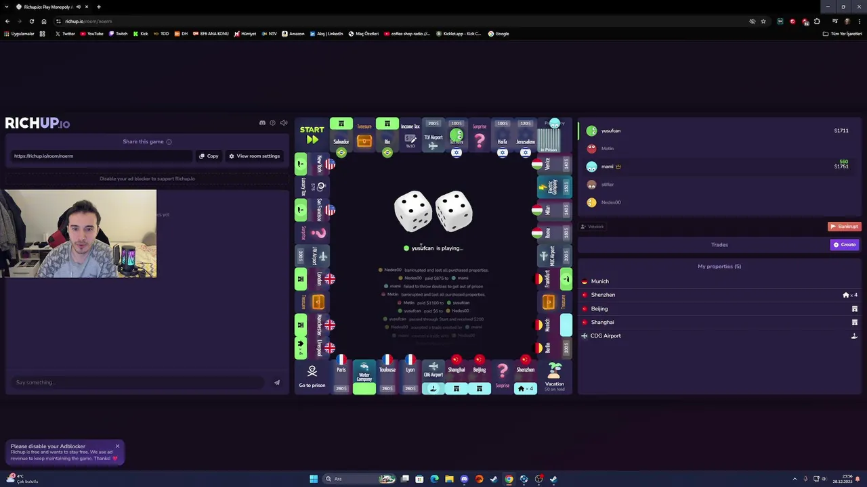This screenshot has width=867, height=487.
Task: Open Beijing in My properties list
Action: 719,308
